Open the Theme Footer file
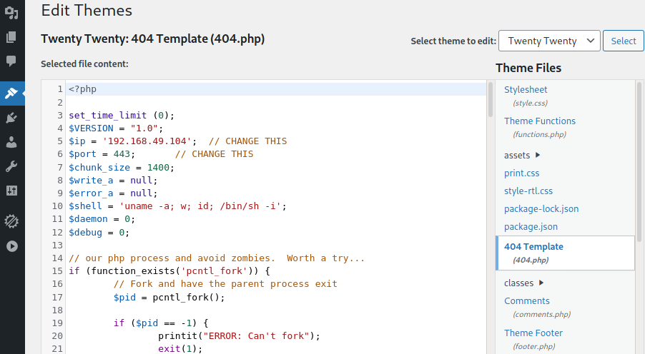 coord(533,333)
